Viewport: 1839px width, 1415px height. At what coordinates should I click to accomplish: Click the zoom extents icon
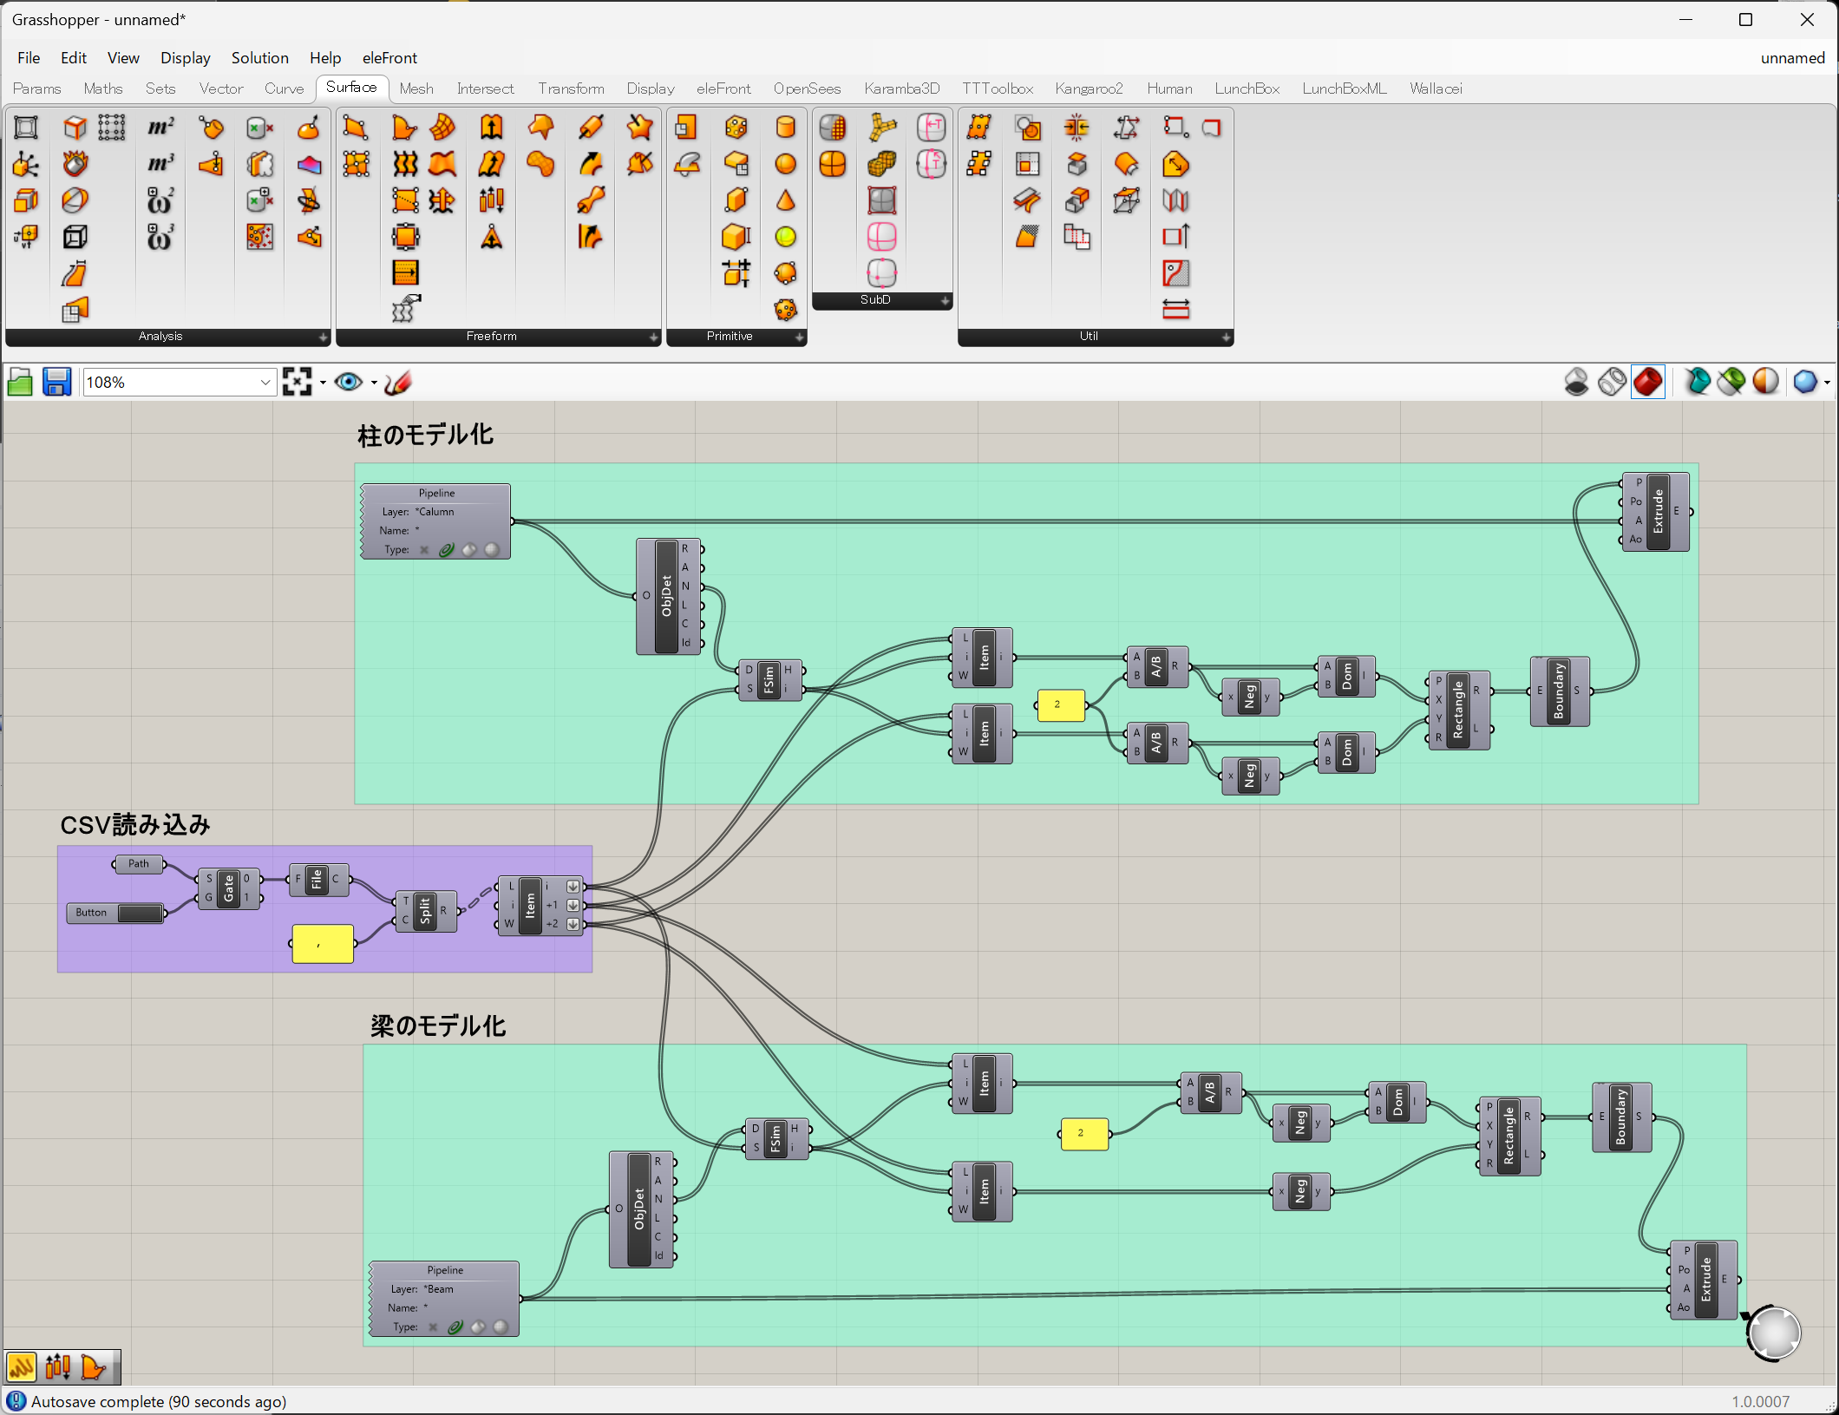tap(297, 382)
